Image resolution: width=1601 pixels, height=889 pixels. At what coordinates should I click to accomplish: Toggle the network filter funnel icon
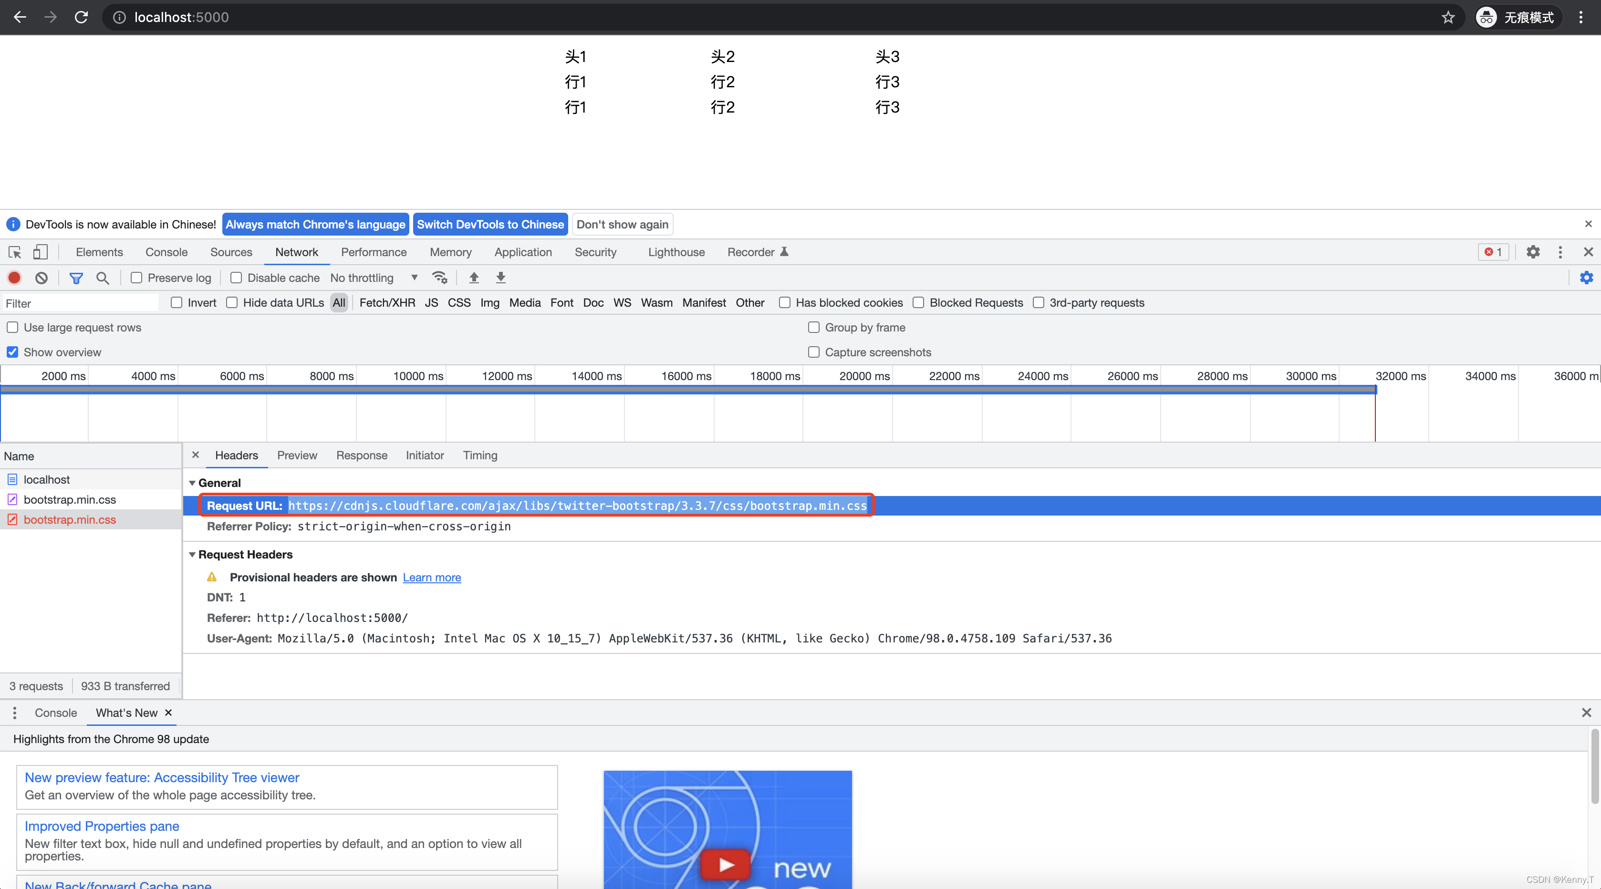pos(76,278)
